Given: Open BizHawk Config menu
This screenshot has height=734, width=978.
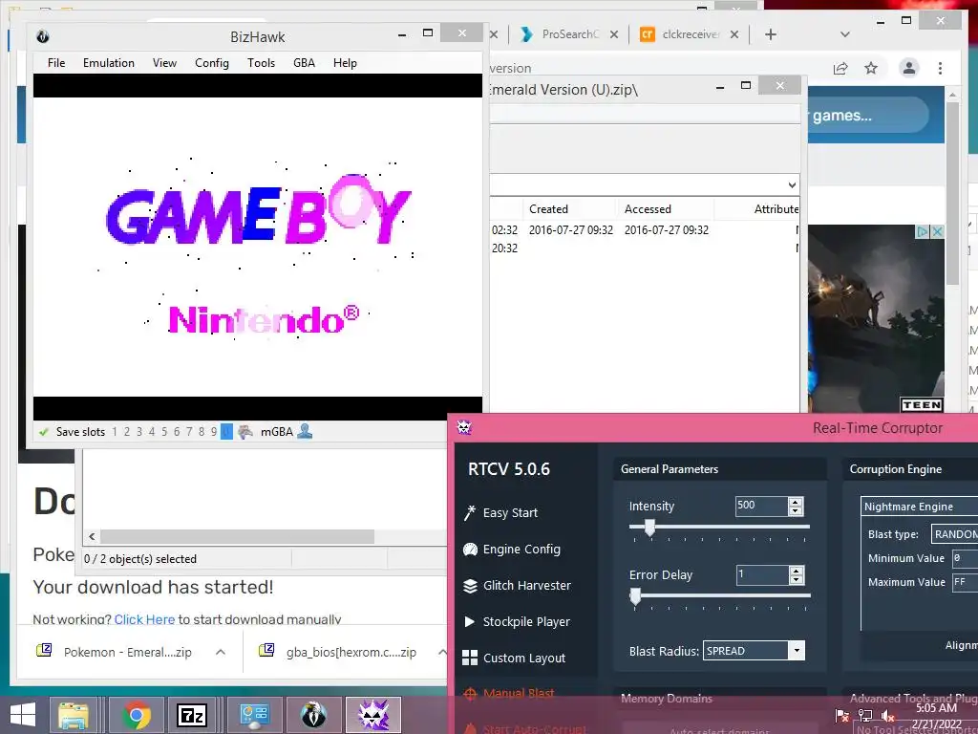Looking at the screenshot, I should point(212,63).
